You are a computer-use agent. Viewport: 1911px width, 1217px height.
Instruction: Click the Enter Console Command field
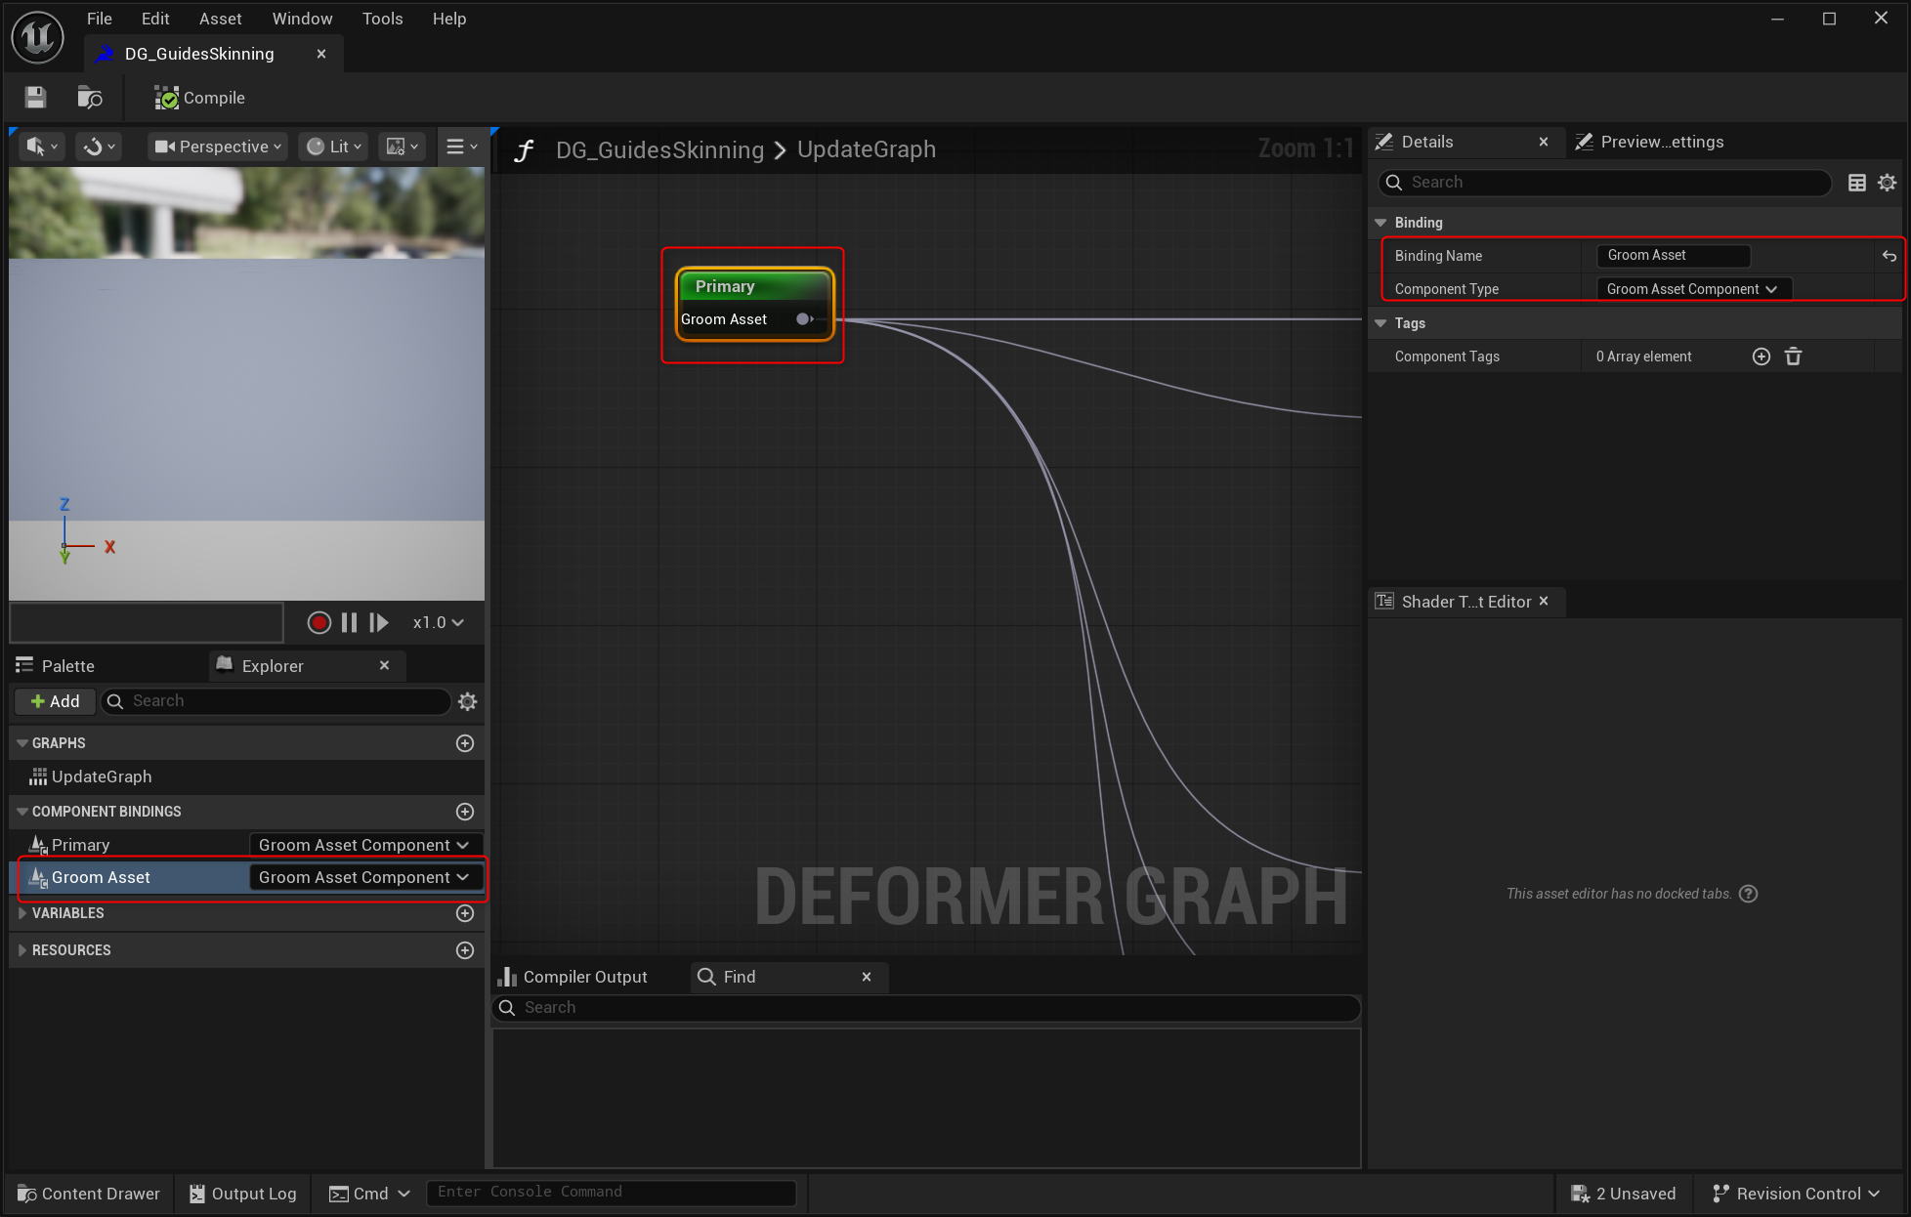point(610,1193)
